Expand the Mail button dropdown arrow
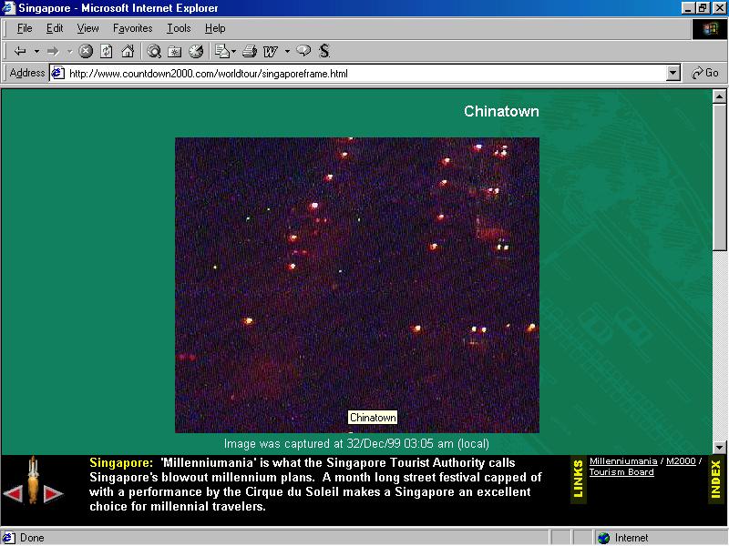The width and height of the screenshot is (729, 546). point(234,51)
